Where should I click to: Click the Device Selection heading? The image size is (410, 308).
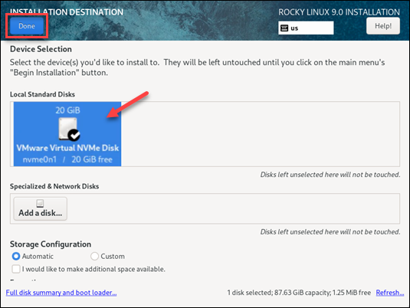[41, 49]
